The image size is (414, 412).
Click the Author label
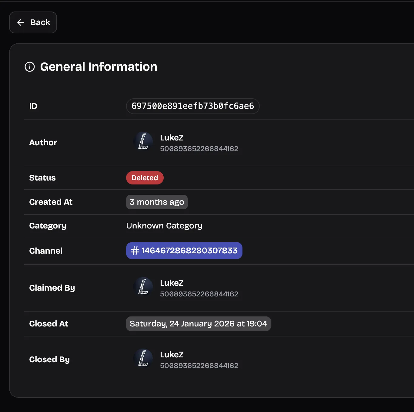tap(43, 143)
